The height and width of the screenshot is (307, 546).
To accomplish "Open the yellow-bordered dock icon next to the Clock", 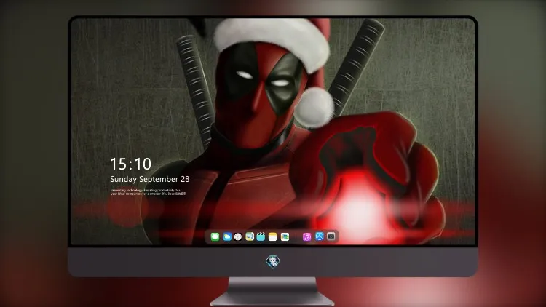I will (250, 237).
